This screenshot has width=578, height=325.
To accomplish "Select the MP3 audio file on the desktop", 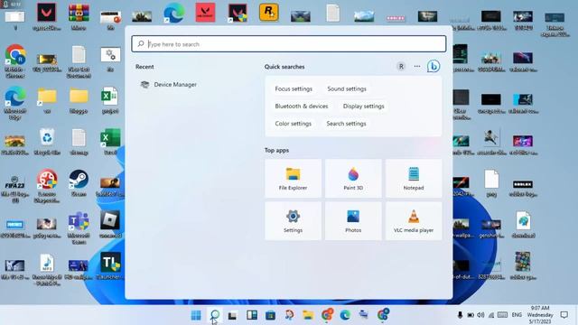I will coord(47,269).
